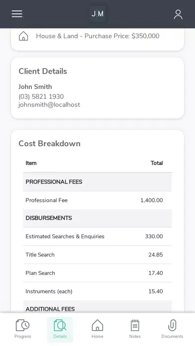This screenshot has height=346, width=195.
Task: Select the Plan Search row
Action: tap(97, 273)
